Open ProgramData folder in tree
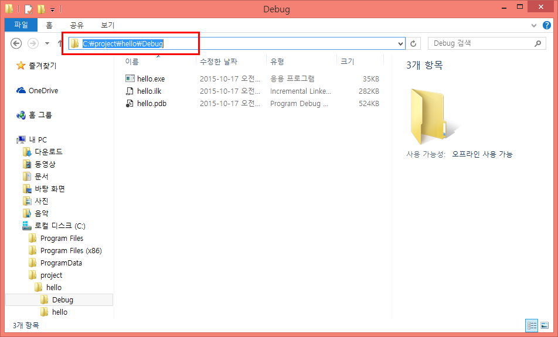558x337 pixels. 61,263
